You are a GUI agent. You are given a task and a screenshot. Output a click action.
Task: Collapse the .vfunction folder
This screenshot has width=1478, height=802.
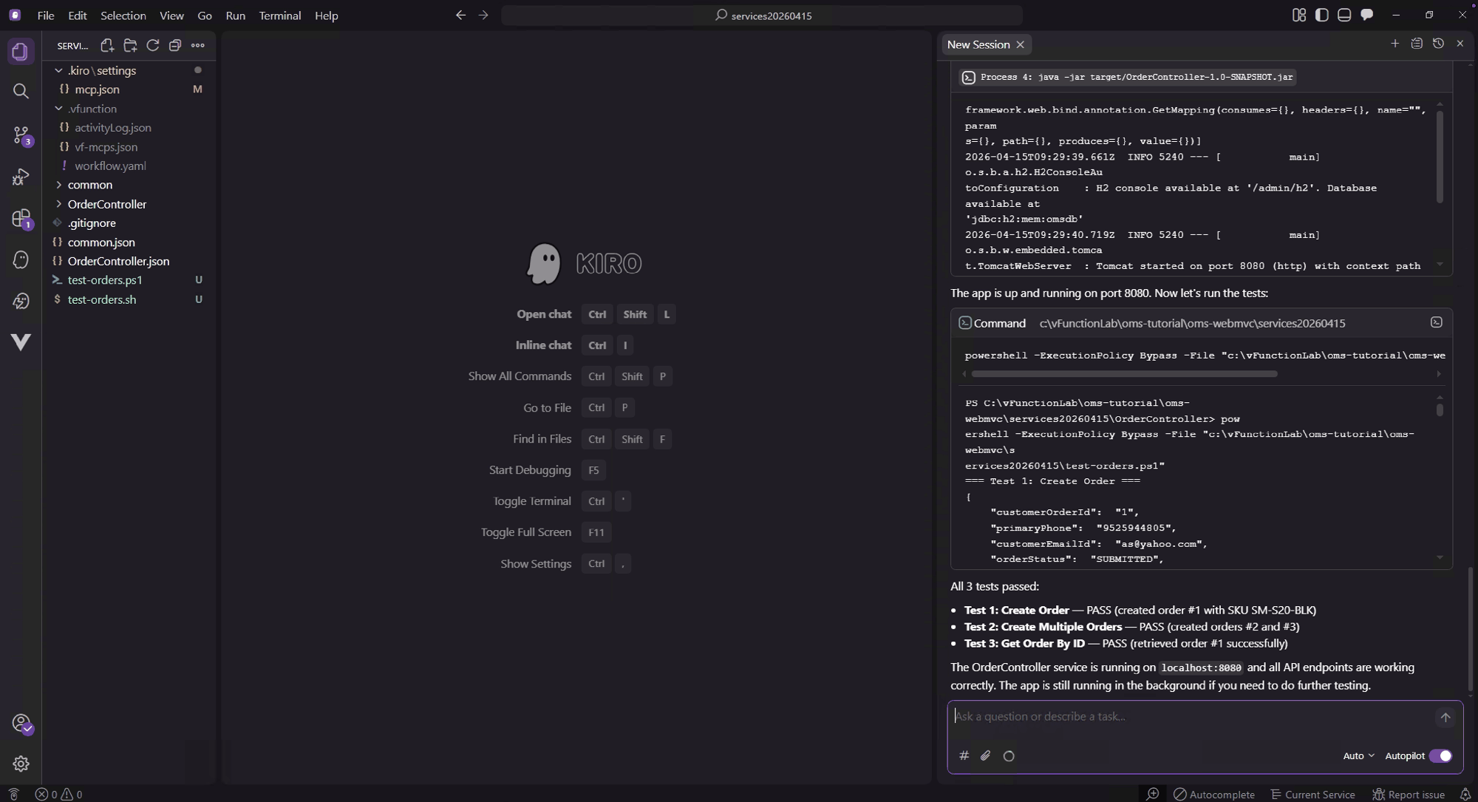click(92, 109)
